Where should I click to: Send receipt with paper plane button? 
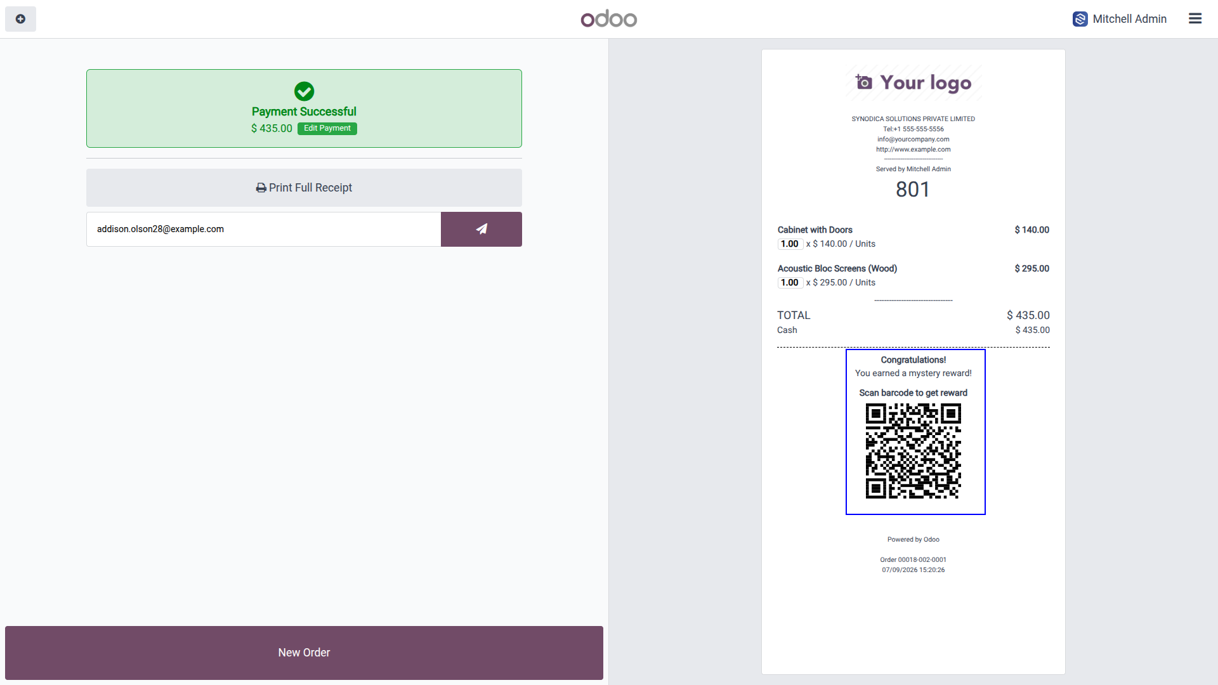[481, 229]
